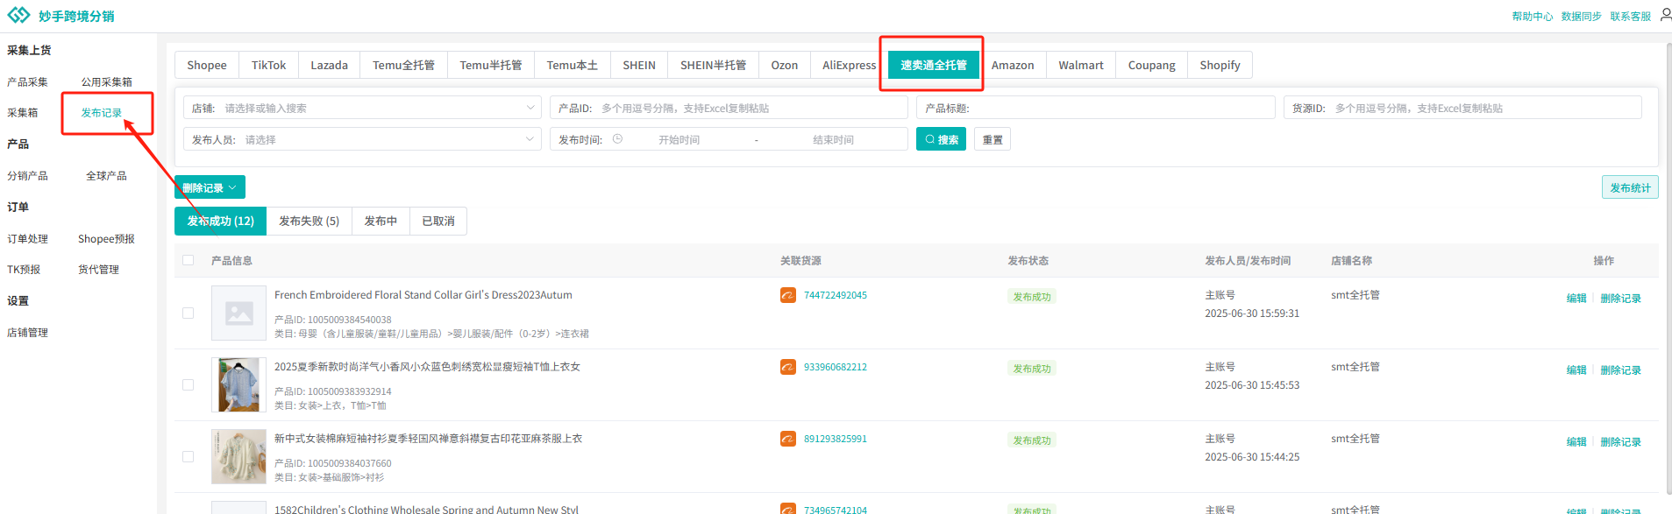Open the 店铺 store dropdown
Viewport: 1672px width, 514px height.
point(362,108)
